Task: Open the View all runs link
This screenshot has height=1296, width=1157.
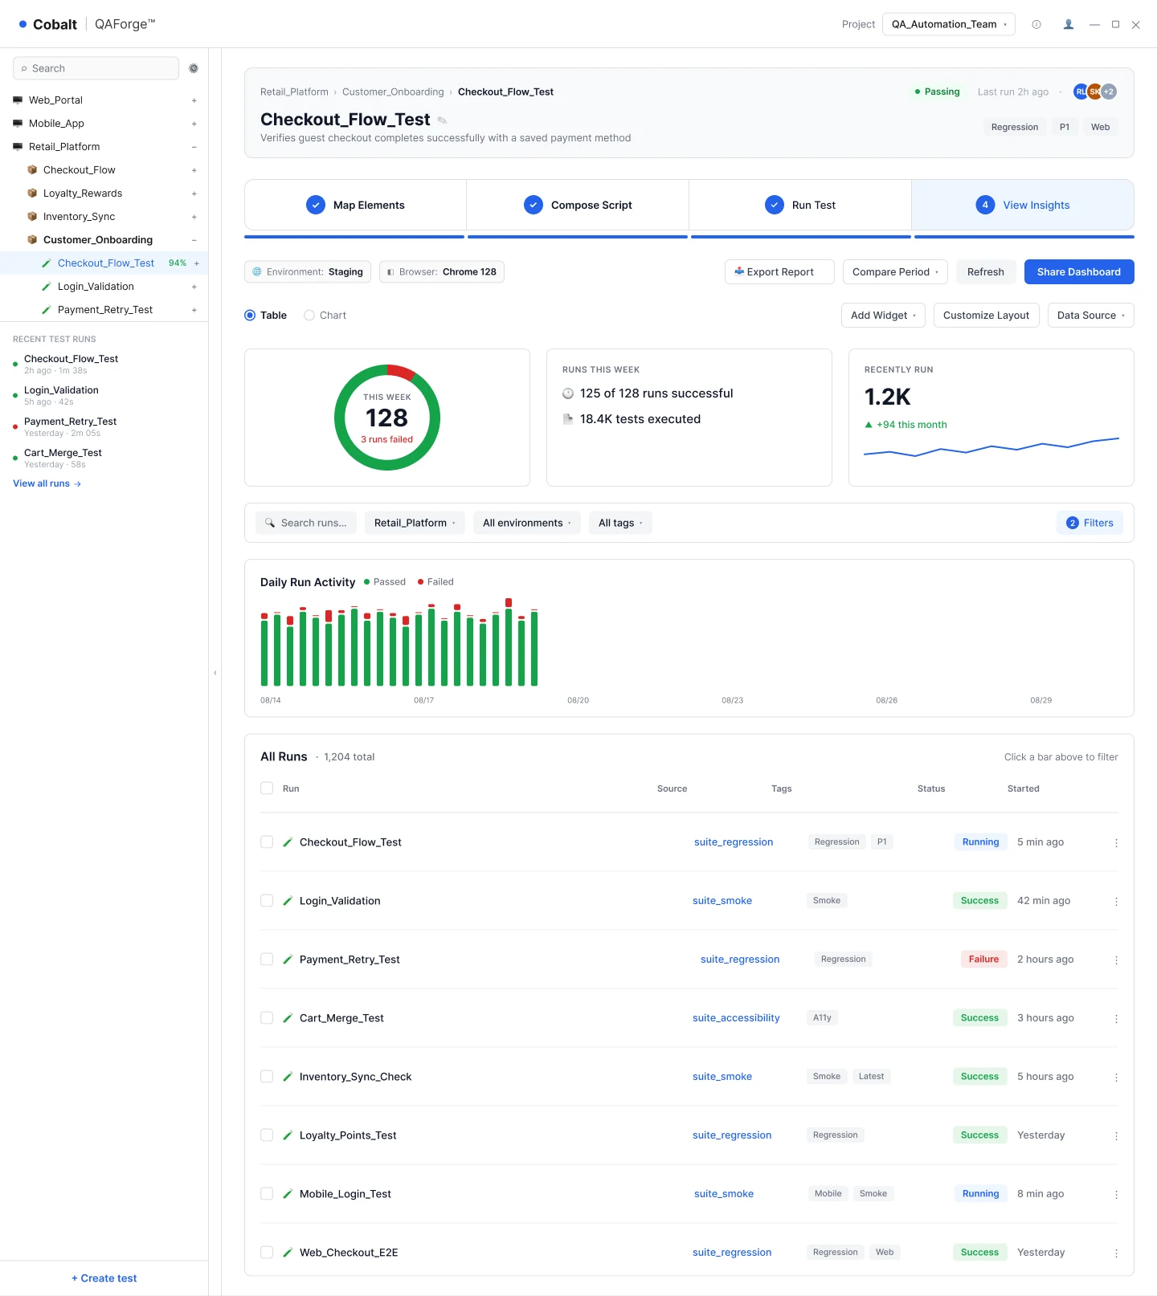Action: [x=47, y=483]
